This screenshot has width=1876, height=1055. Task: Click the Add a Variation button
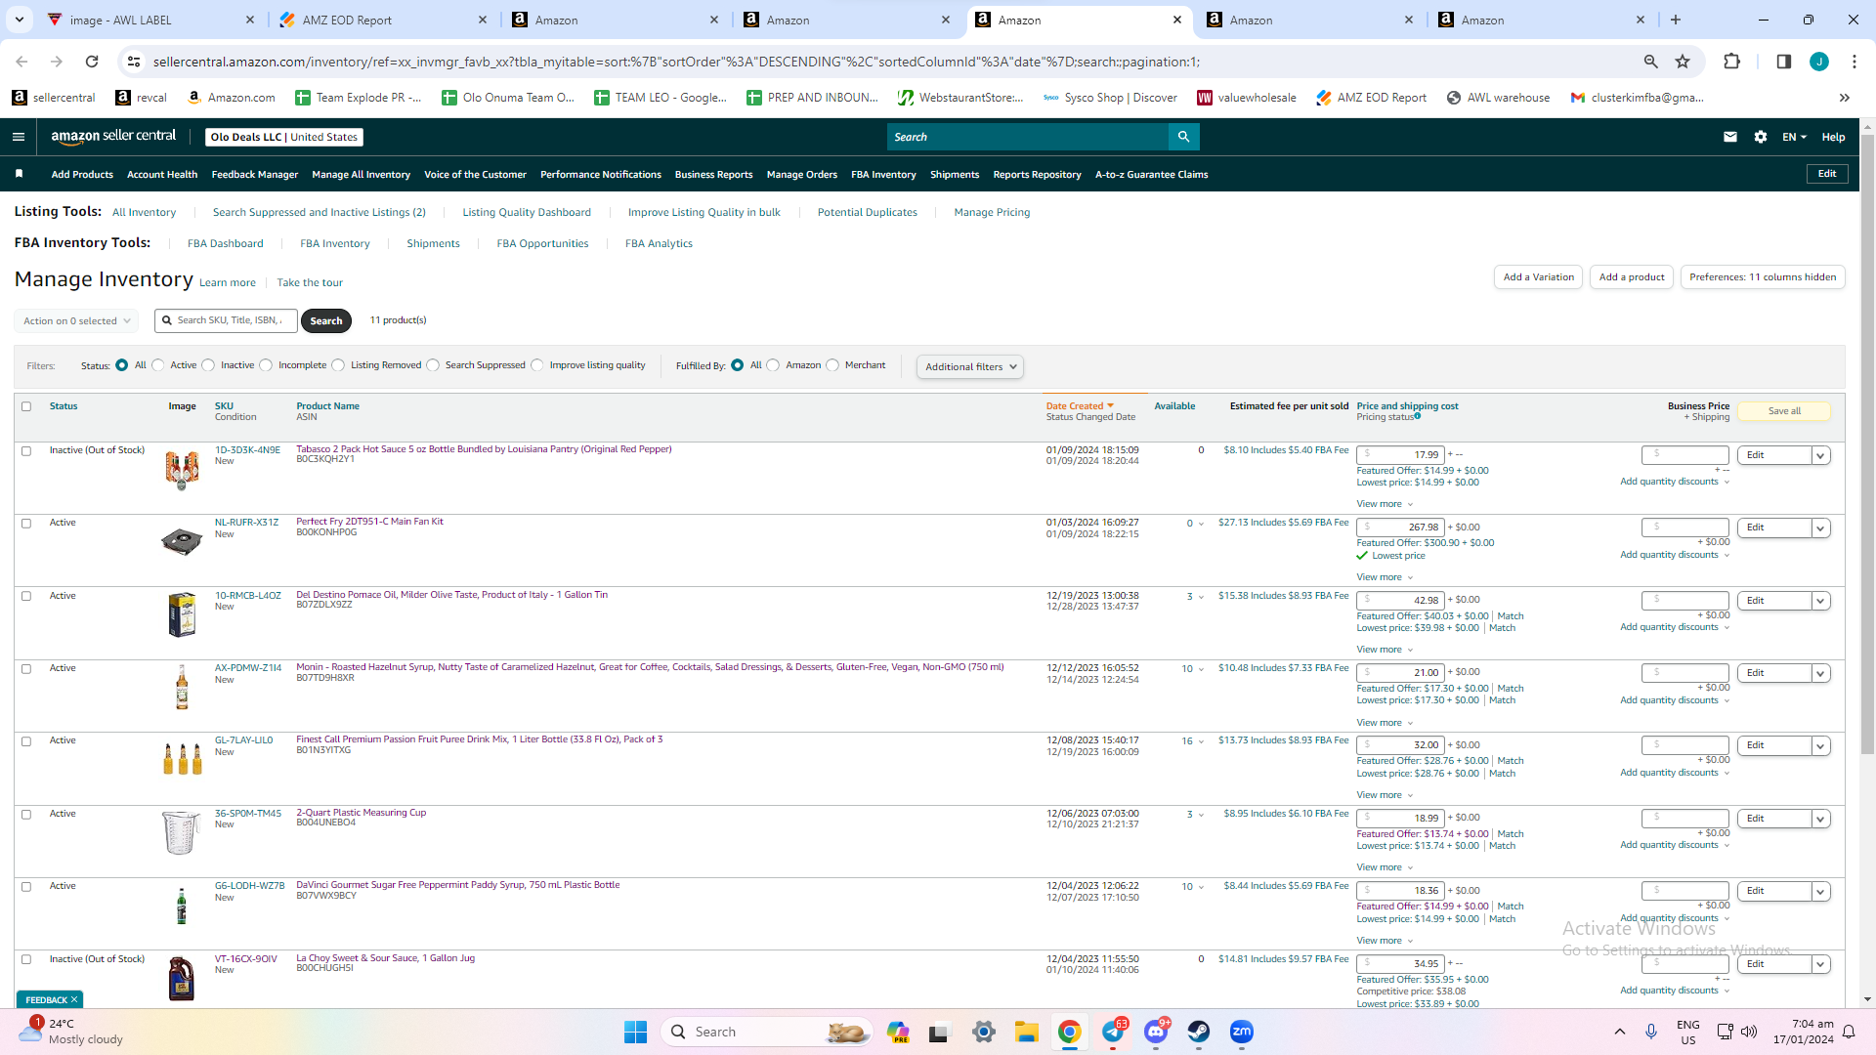pyautogui.click(x=1538, y=277)
